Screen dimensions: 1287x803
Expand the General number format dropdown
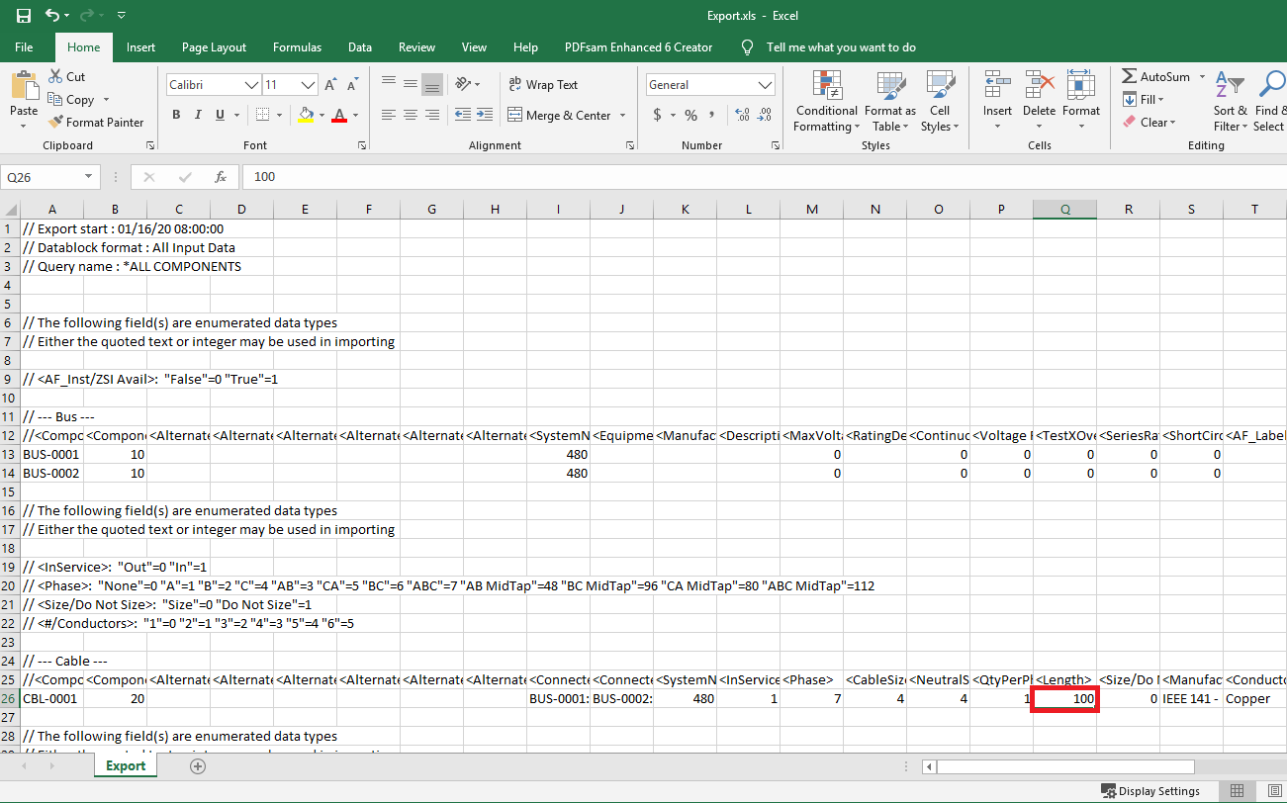pos(765,85)
